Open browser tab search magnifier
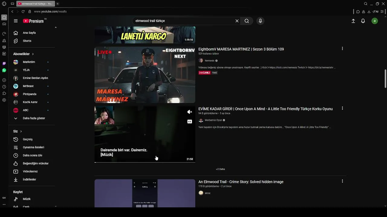This screenshot has width=387, height=217. (x=366, y=4)
